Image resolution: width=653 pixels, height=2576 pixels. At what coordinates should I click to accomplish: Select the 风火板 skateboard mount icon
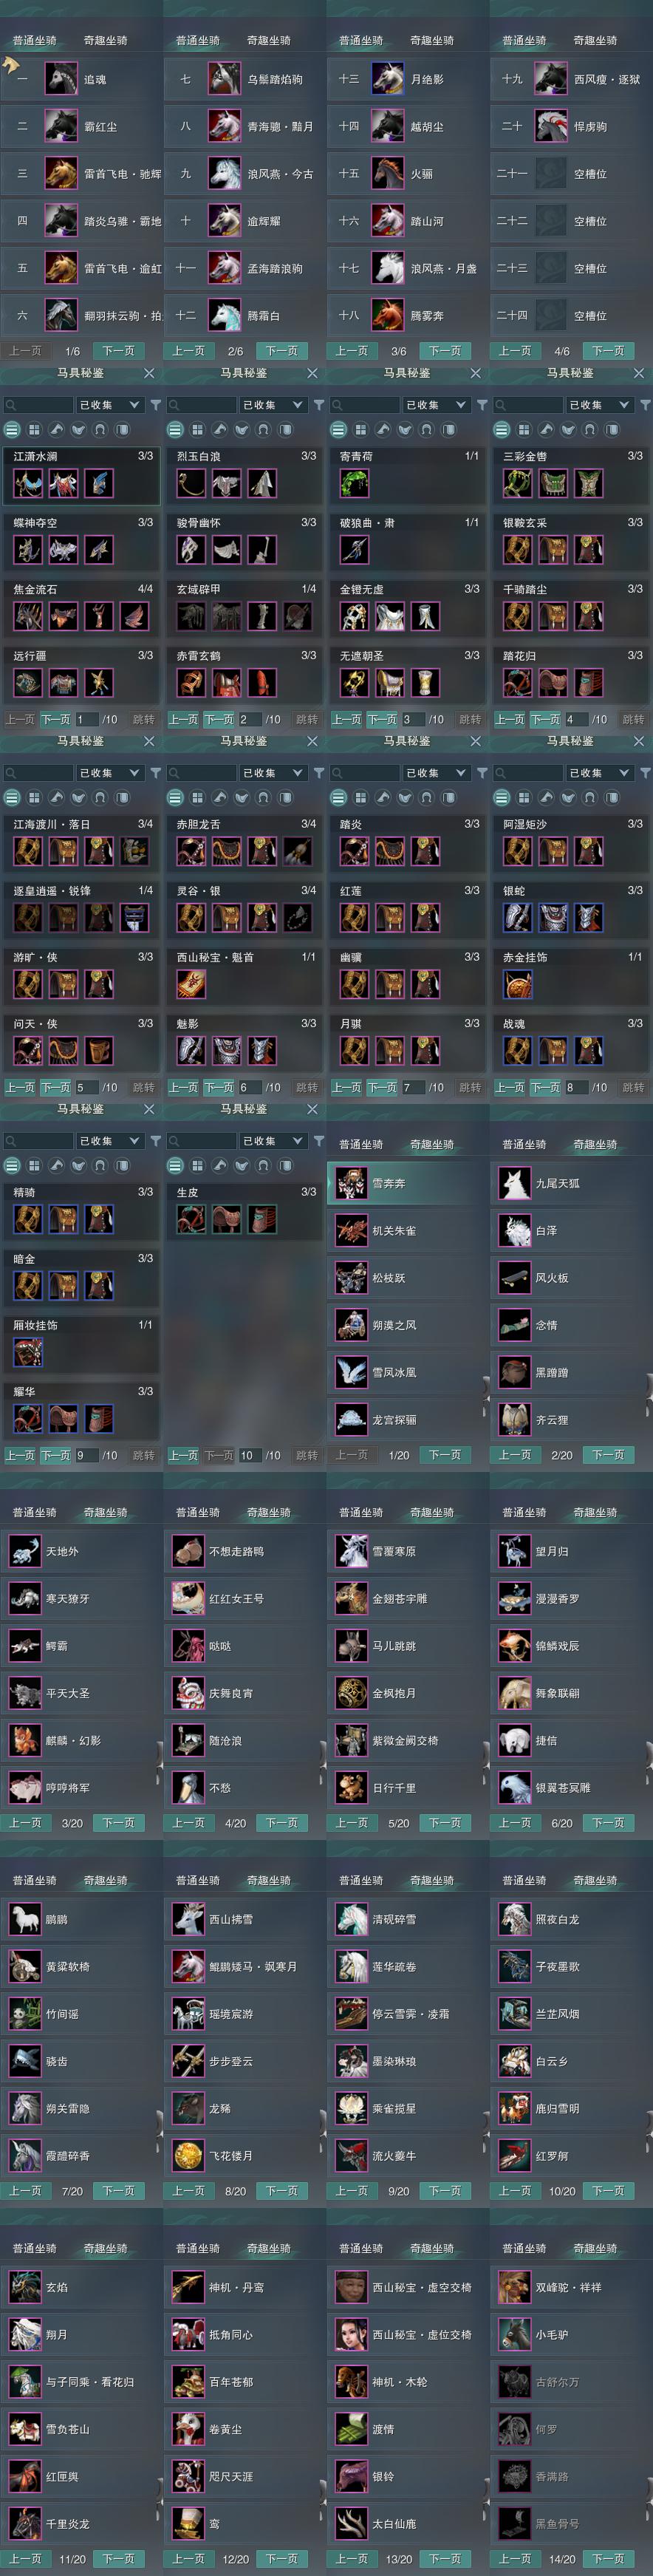pos(514,1277)
